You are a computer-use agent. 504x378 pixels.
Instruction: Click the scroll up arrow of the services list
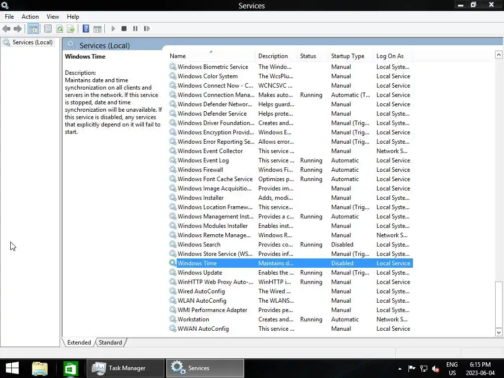(499, 55)
